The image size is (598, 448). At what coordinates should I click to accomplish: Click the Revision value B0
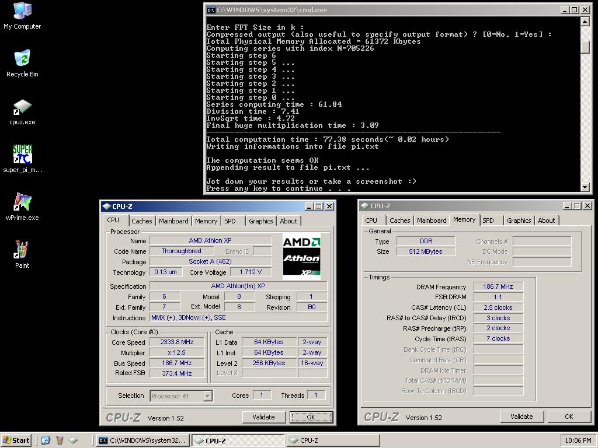(312, 307)
